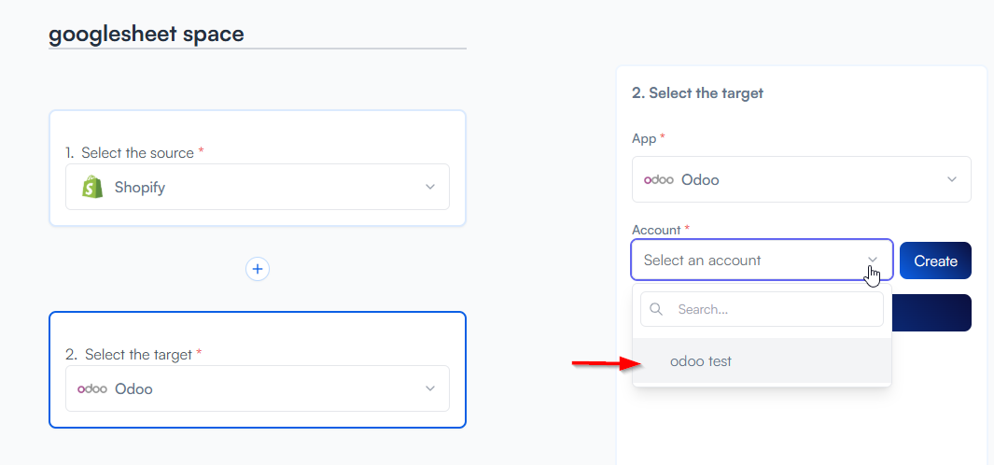Expand the Shopify source dropdown chevron
994x465 pixels.
point(430,187)
